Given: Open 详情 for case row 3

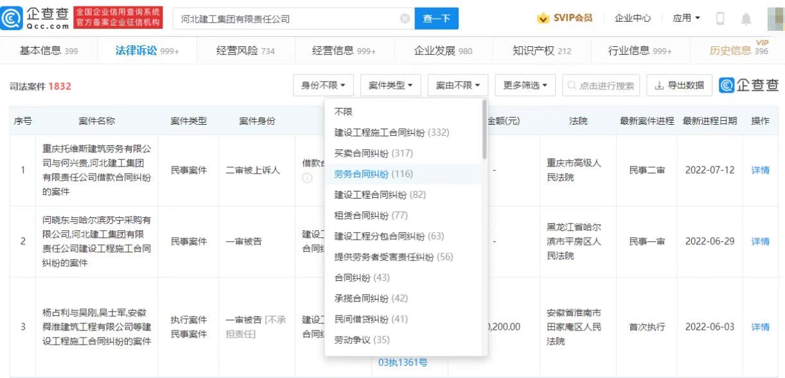Looking at the screenshot, I should (x=760, y=327).
